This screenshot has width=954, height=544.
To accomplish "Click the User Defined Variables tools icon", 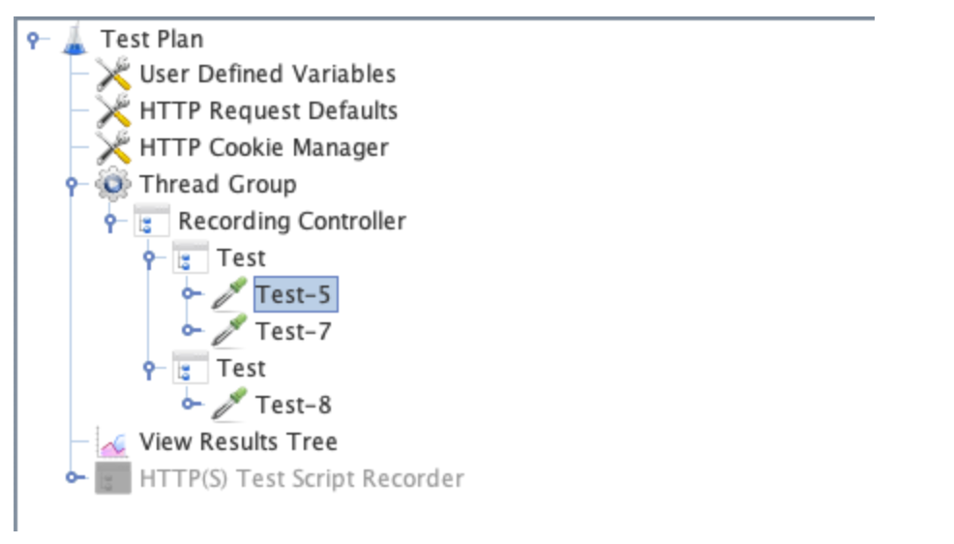I will (x=113, y=76).
